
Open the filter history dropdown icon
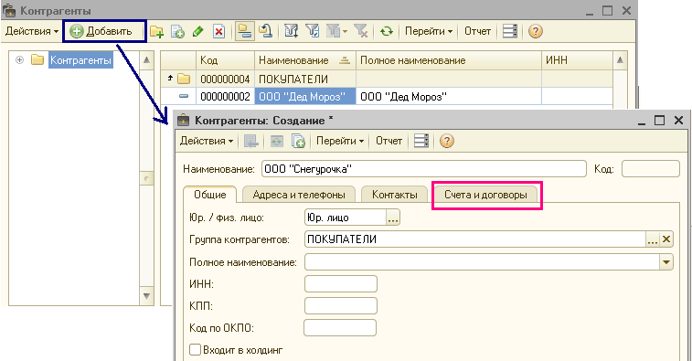pyautogui.click(x=336, y=31)
